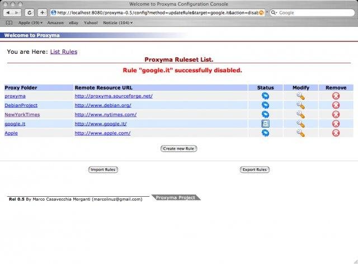
Task: Click the Modify column header
Action: 301,87
